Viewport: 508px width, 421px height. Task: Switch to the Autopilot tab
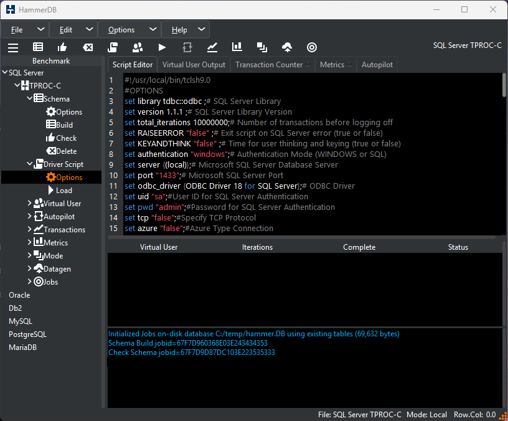[377, 65]
